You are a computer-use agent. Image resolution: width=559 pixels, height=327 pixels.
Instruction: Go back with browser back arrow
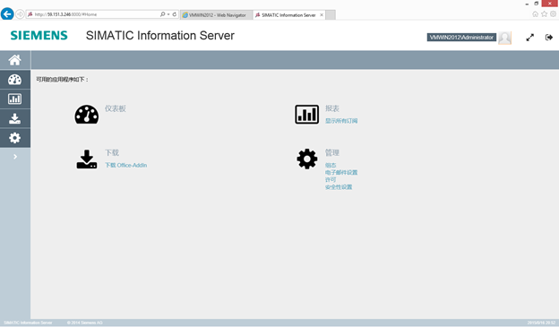tap(7, 14)
